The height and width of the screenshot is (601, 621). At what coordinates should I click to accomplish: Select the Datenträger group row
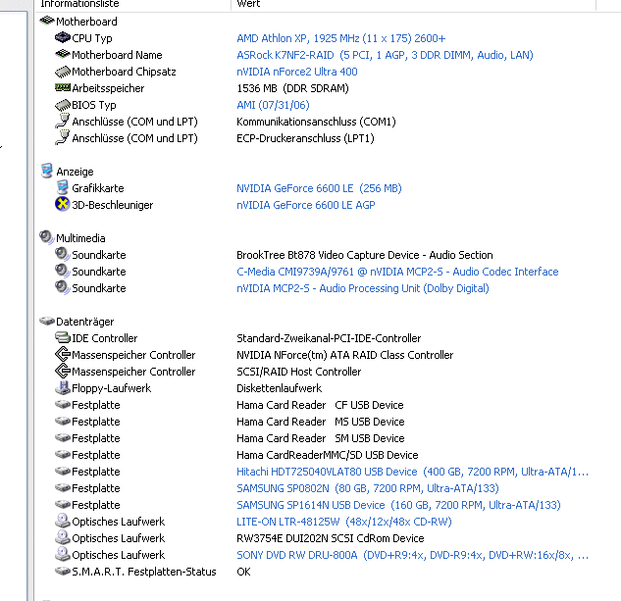(85, 322)
